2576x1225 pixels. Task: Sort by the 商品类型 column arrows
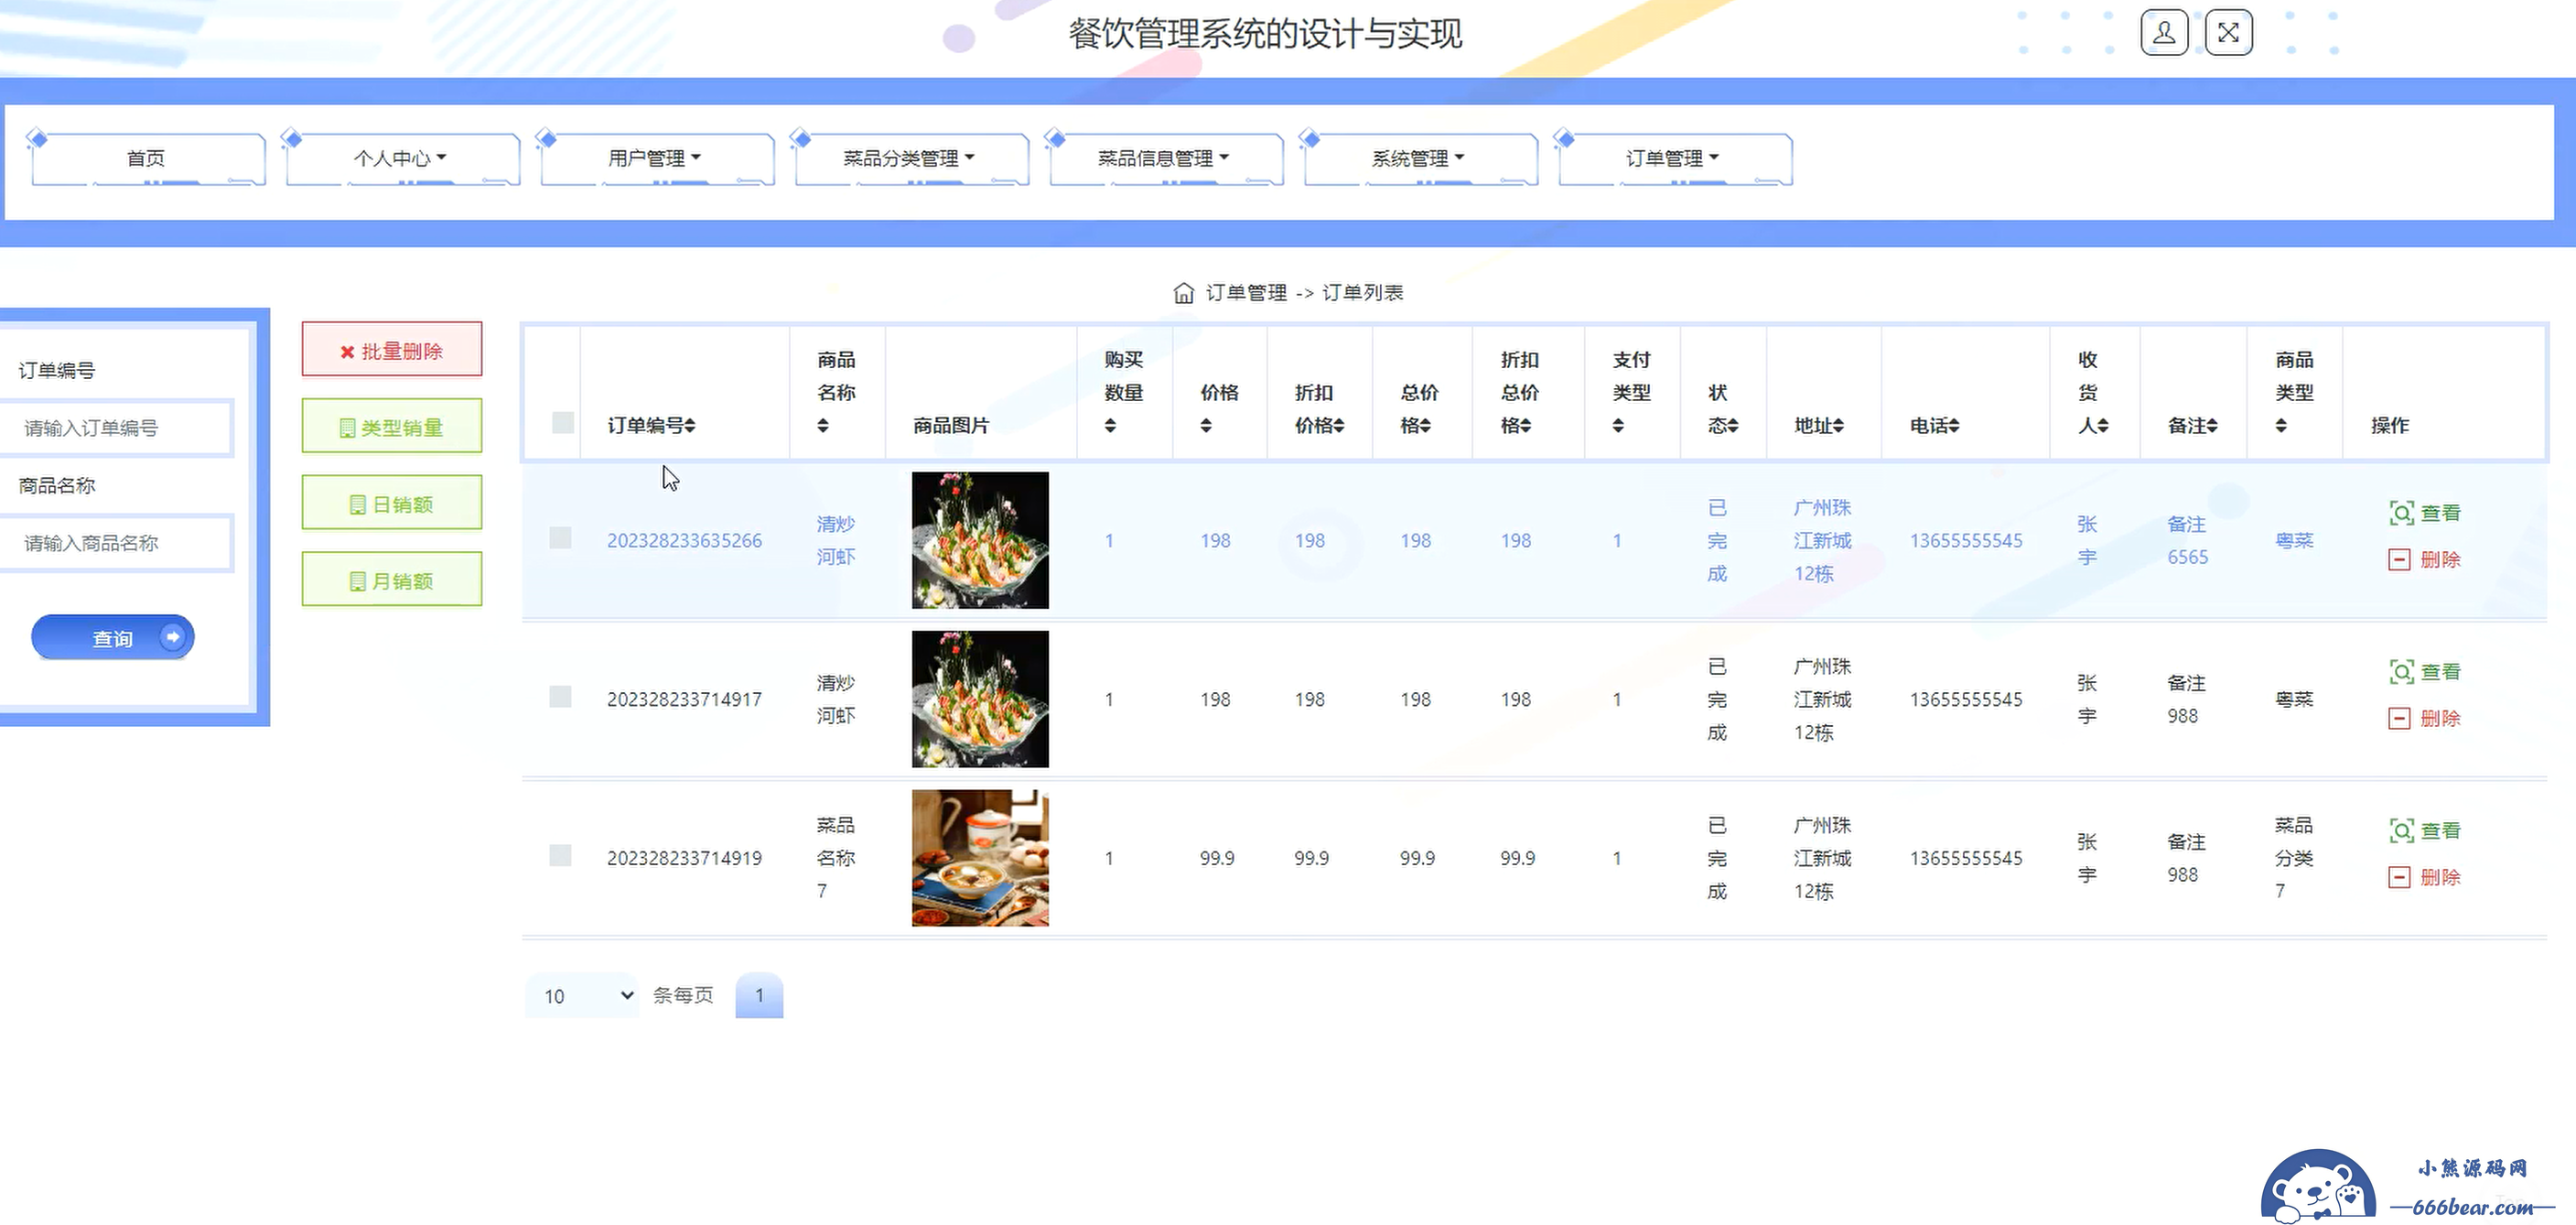coord(2281,426)
